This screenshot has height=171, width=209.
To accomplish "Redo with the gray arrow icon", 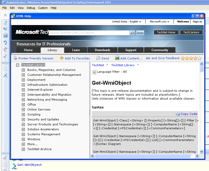I will click(x=5, y=50).
